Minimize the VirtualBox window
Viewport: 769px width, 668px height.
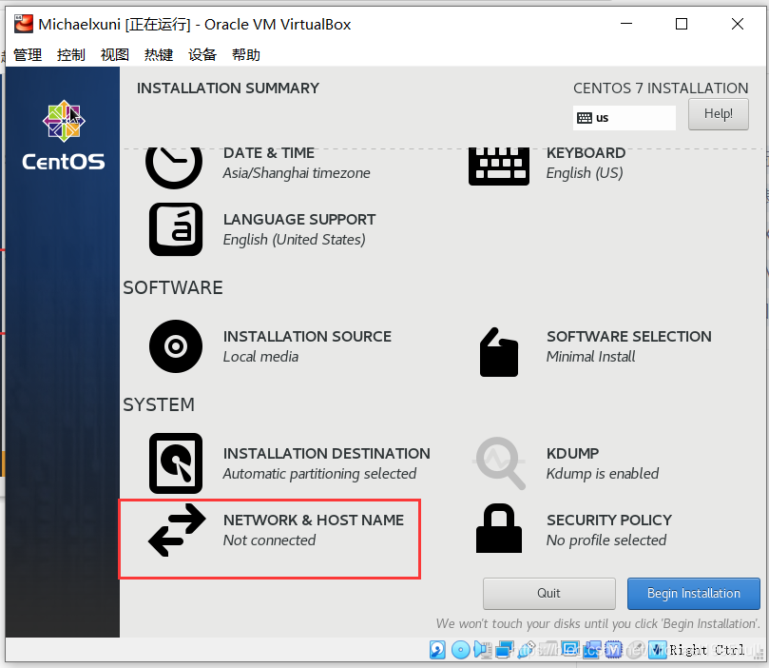(626, 24)
